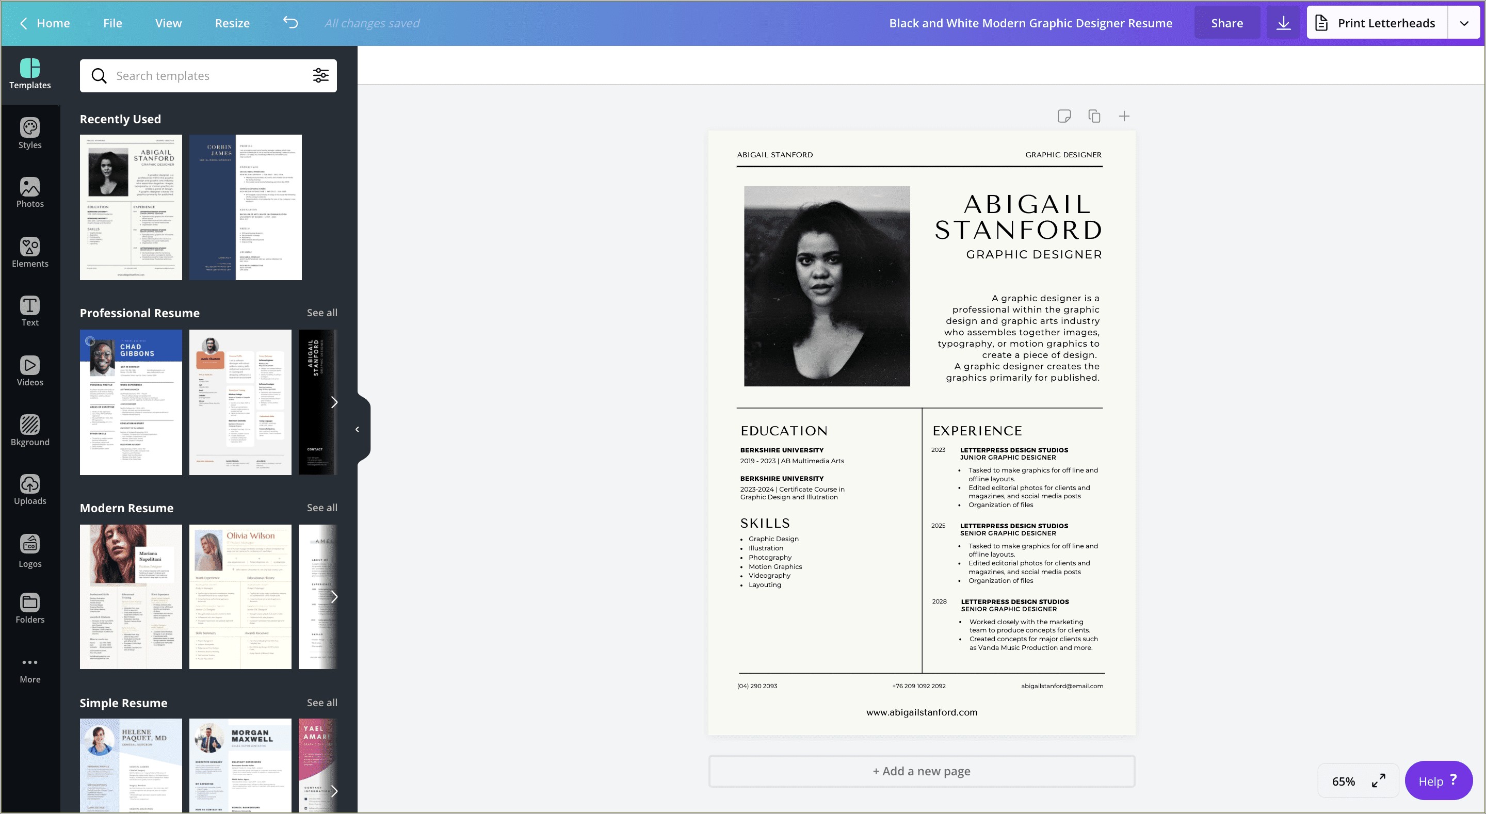Click the Uploads panel icon

30,485
